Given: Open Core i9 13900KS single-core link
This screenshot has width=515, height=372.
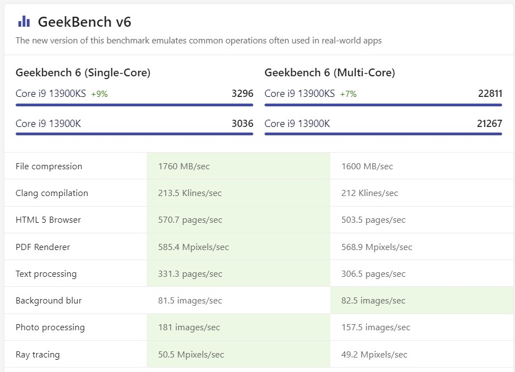Looking at the screenshot, I should point(51,94).
